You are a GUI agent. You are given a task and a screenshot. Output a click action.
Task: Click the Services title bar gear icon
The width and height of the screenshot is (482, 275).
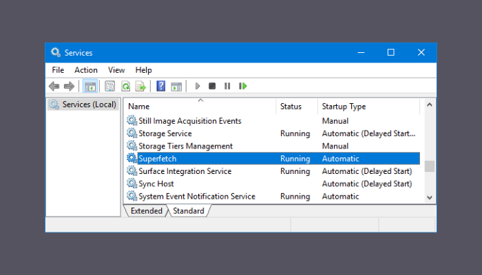pyautogui.click(x=56, y=52)
